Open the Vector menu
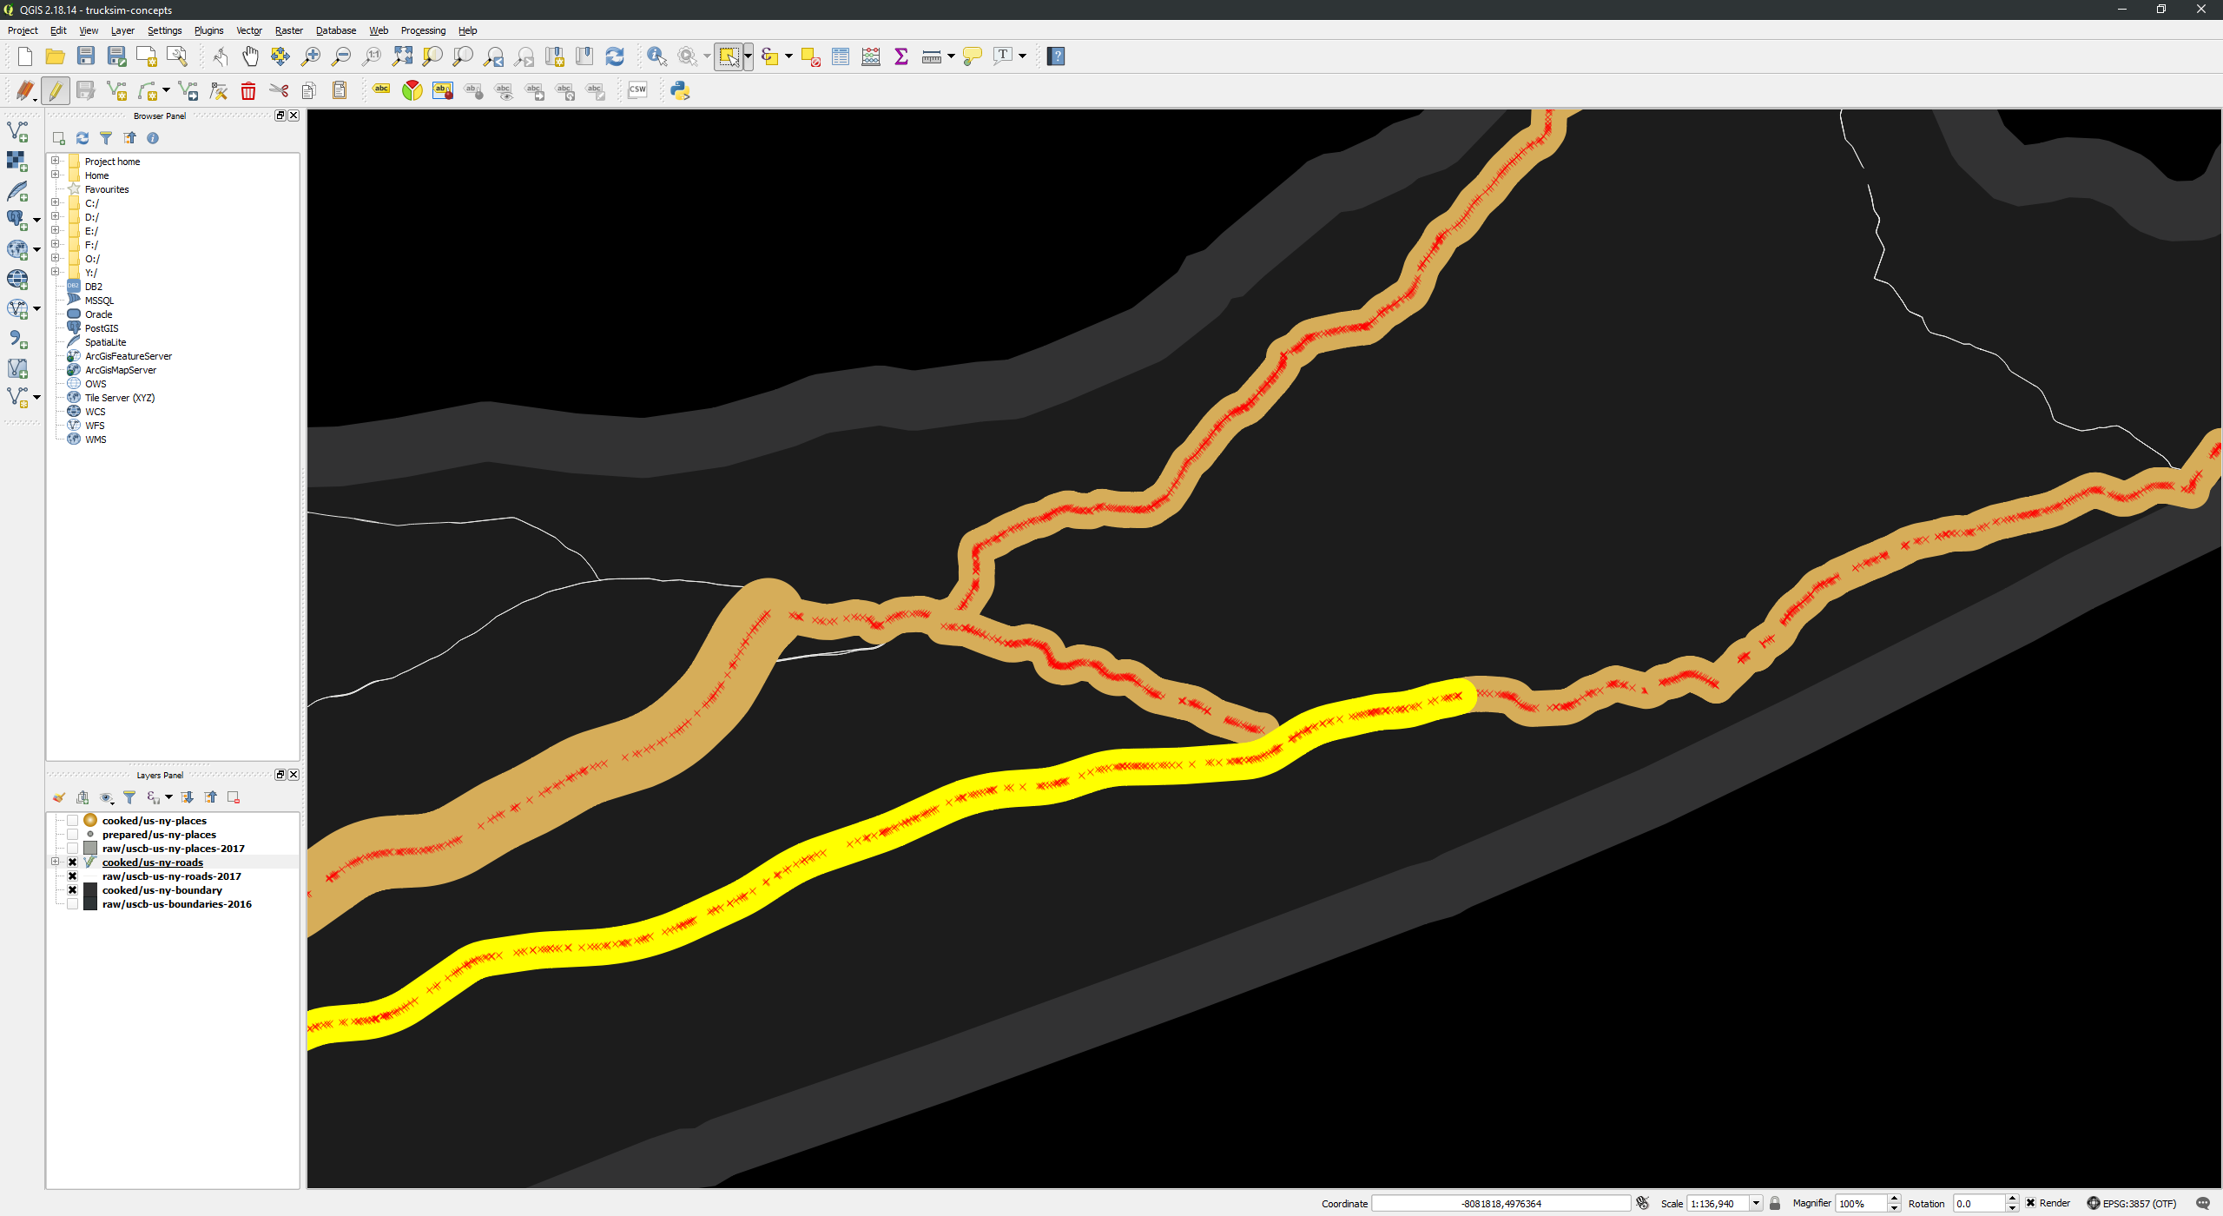 (x=249, y=30)
